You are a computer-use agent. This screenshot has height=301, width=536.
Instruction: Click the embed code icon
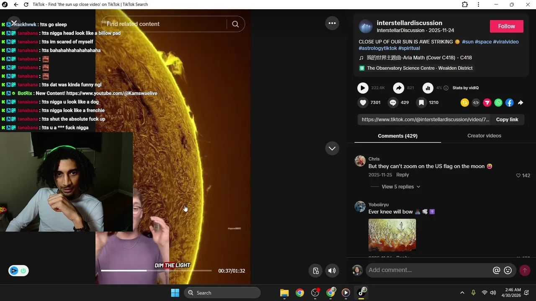tap(476, 102)
